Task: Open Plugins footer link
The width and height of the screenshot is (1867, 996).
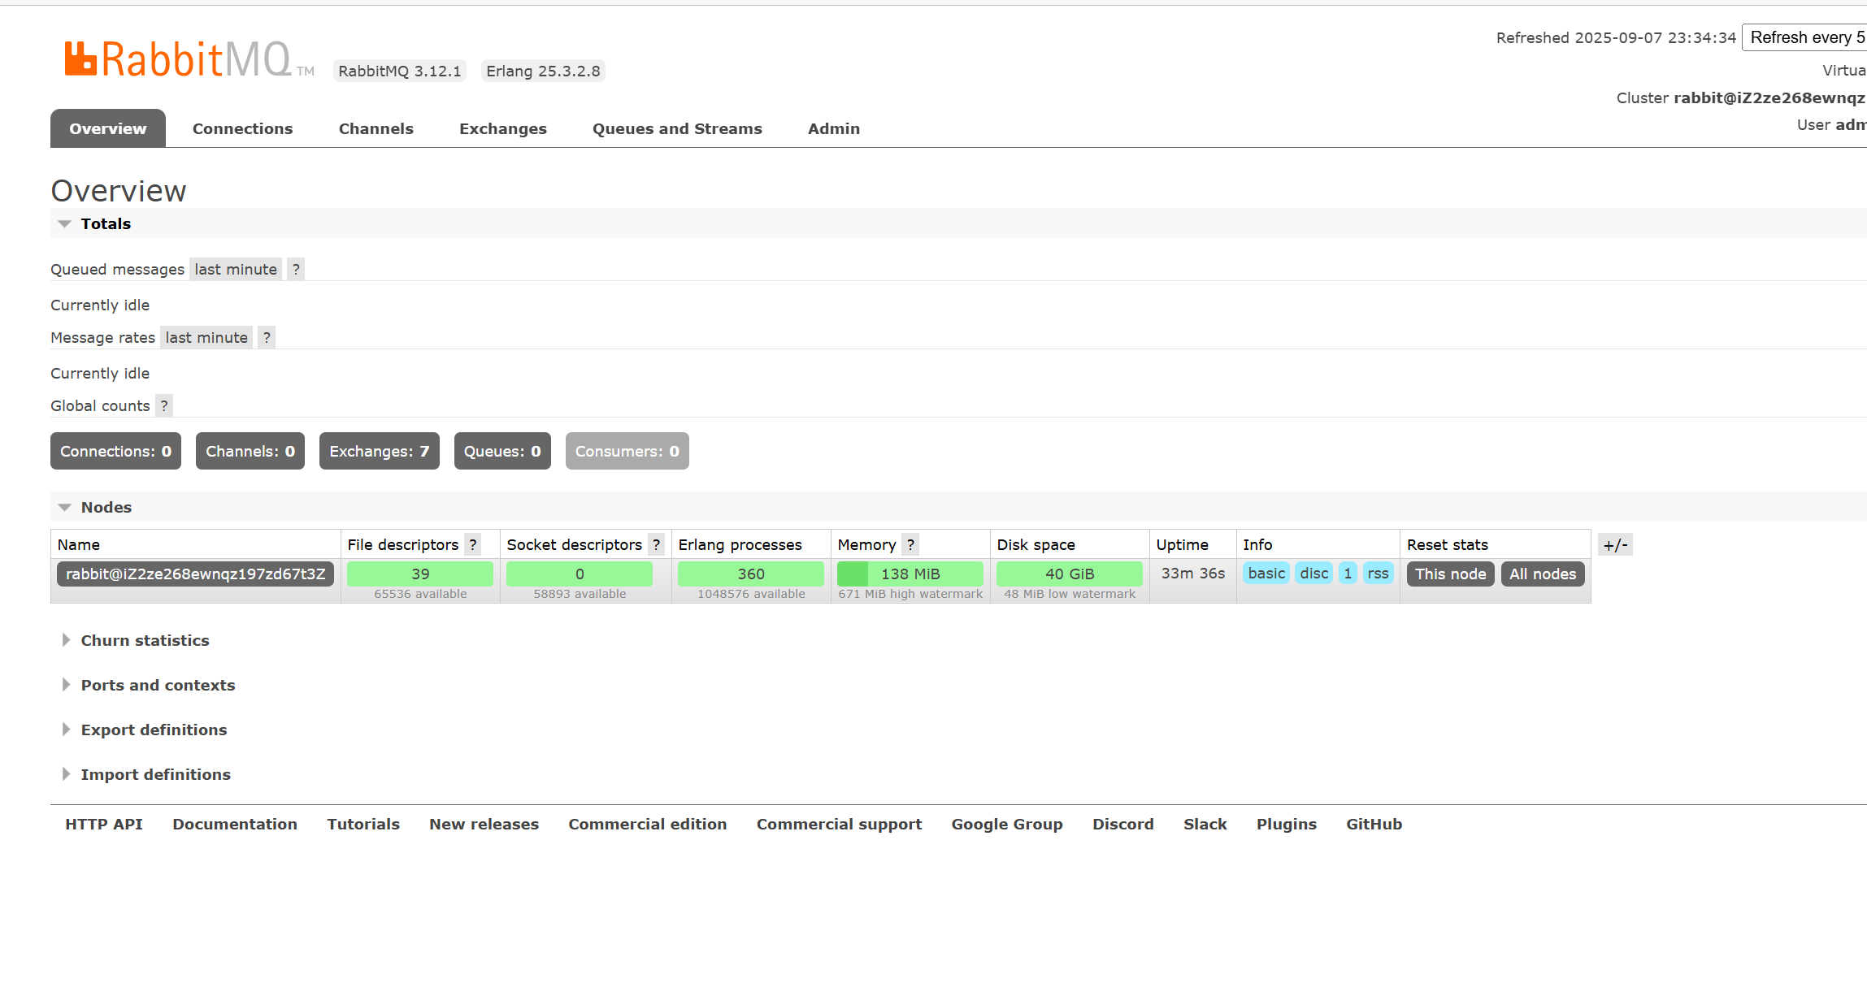Action: (1287, 824)
